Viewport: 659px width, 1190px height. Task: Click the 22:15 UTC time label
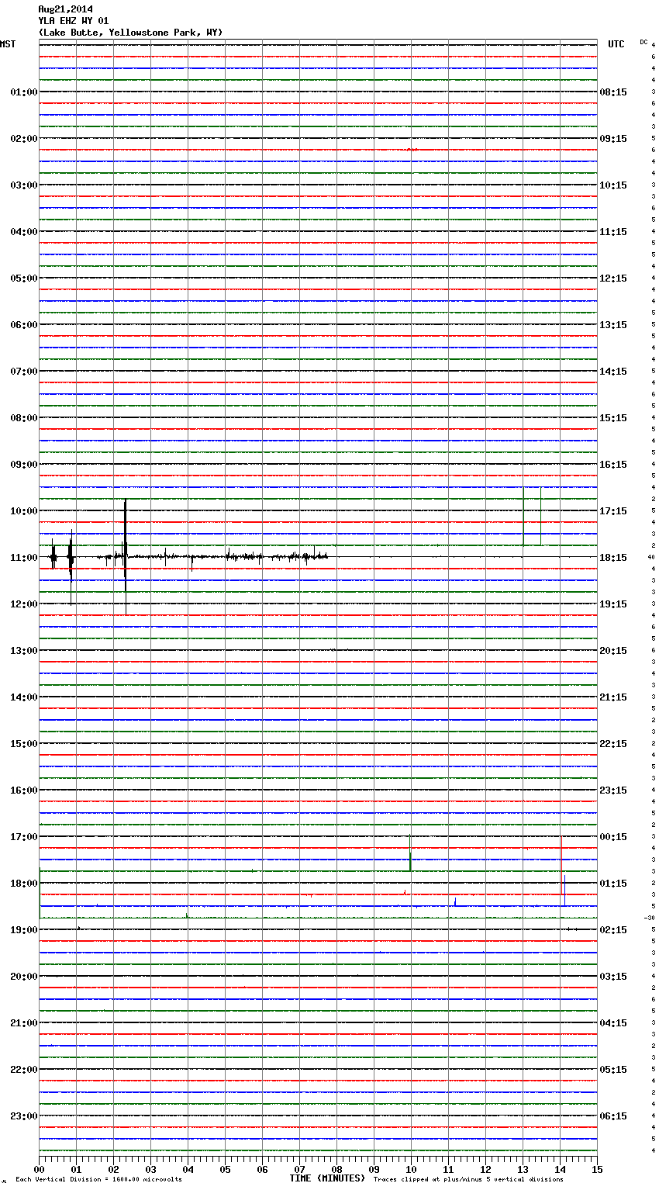pyautogui.click(x=613, y=744)
